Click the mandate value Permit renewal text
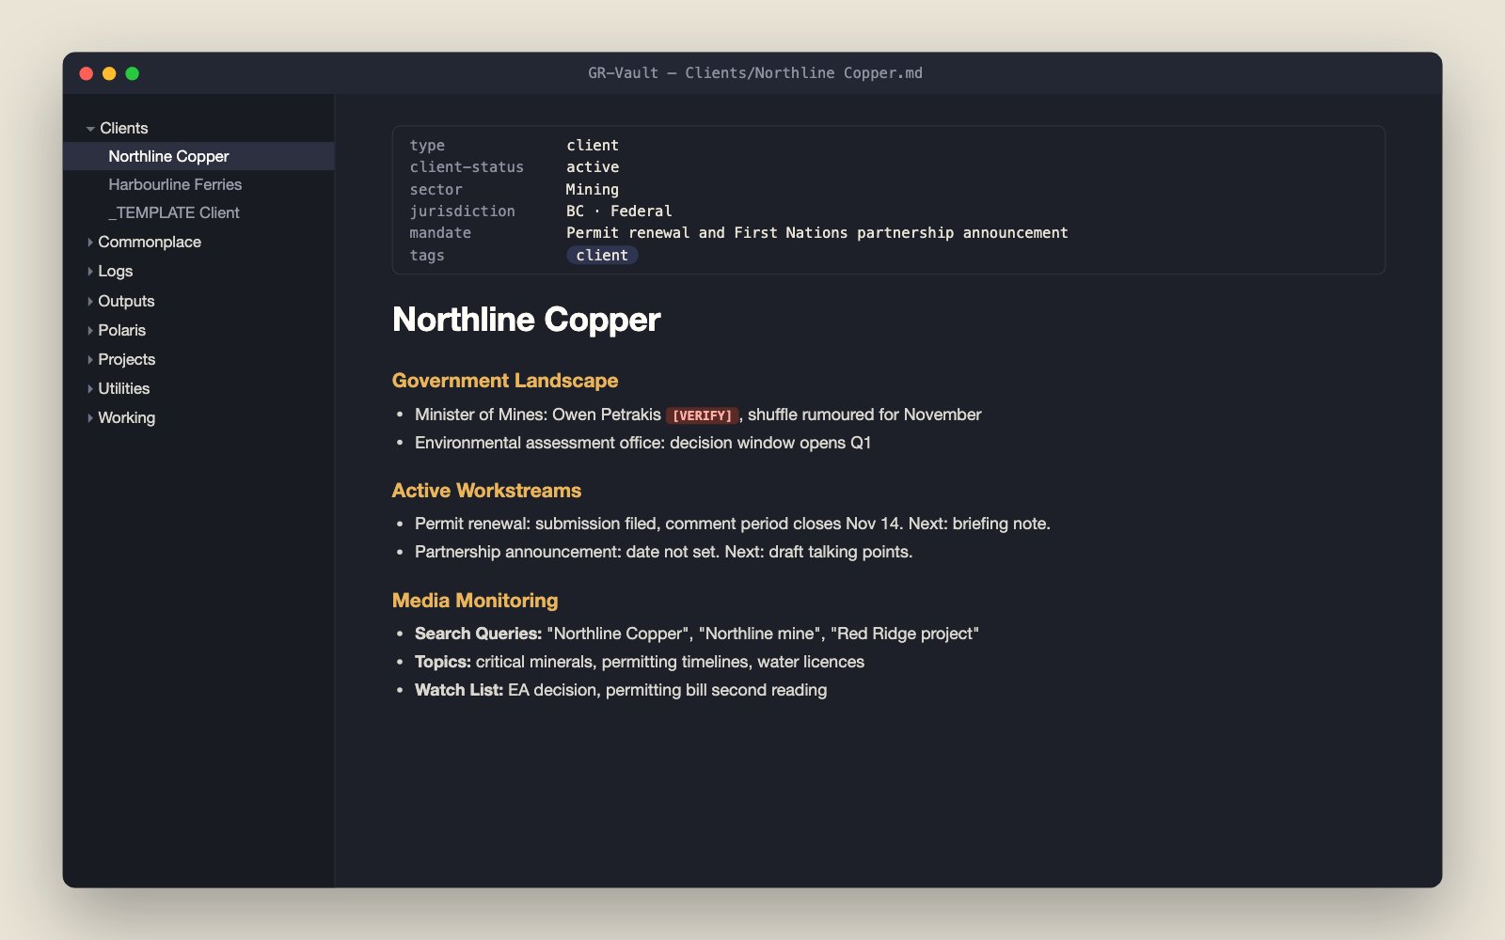This screenshot has height=940, width=1505. [x=816, y=233]
